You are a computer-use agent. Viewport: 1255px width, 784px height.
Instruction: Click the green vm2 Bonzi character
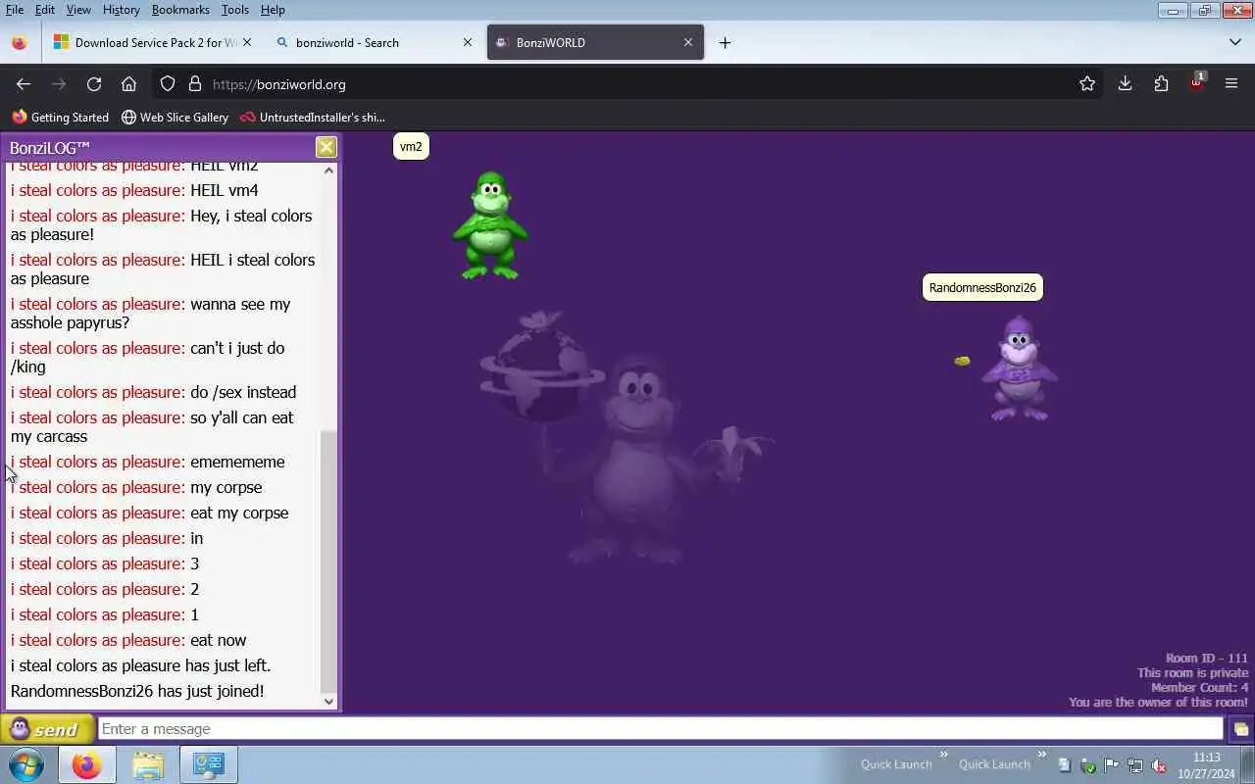490,225
